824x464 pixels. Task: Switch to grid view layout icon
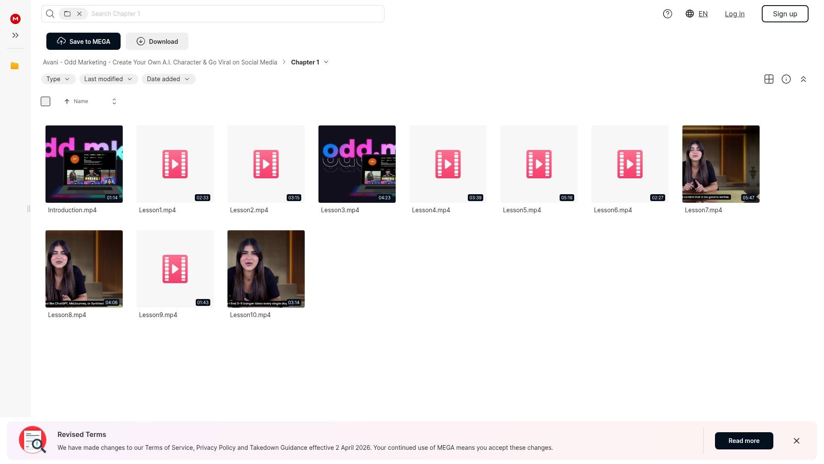769,79
